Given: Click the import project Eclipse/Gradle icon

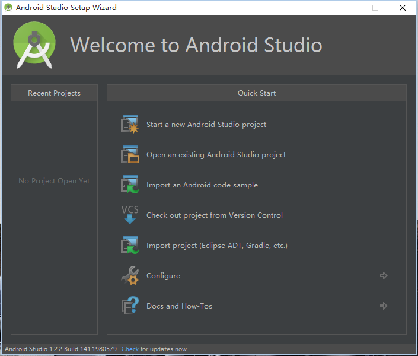Looking at the screenshot, I should [x=129, y=245].
